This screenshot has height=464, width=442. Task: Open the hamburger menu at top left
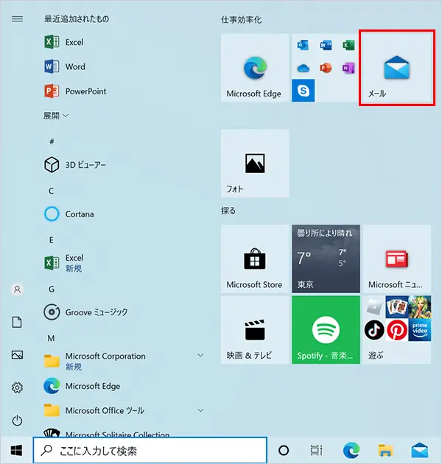17,19
